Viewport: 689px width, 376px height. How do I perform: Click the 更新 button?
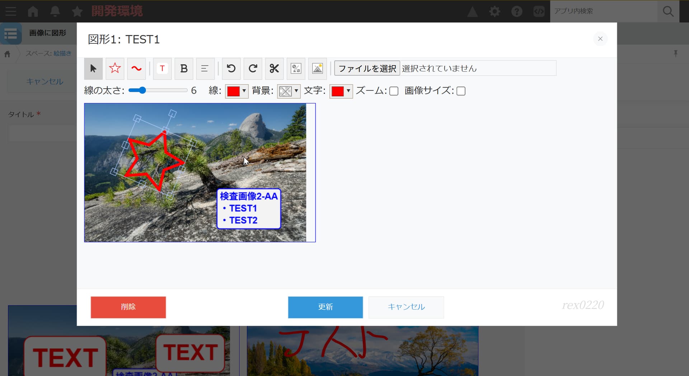point(325,307)
